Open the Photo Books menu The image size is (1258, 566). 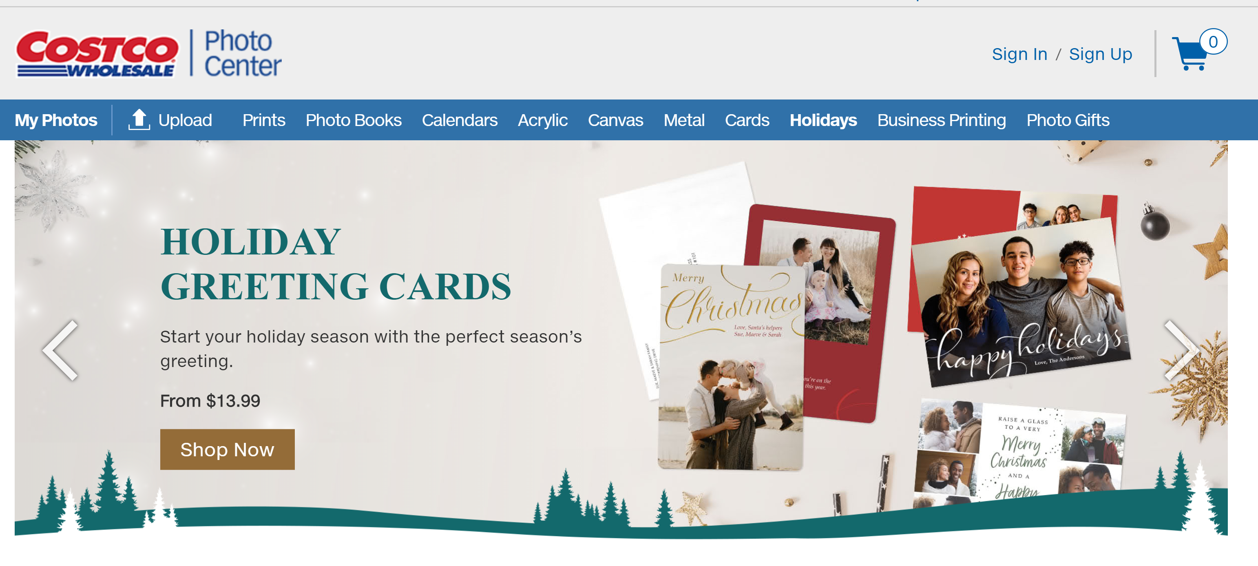[x=354, y=120]
